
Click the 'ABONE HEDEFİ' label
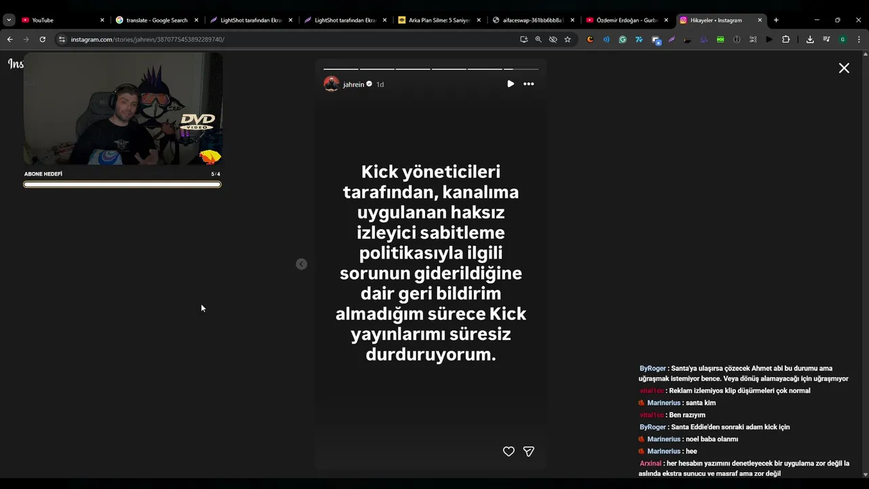pyautogui.click(x=43, y=174)
